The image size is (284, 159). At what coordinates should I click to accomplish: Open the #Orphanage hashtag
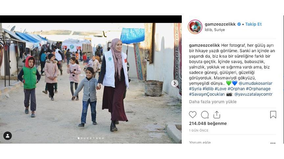(258, 89)
